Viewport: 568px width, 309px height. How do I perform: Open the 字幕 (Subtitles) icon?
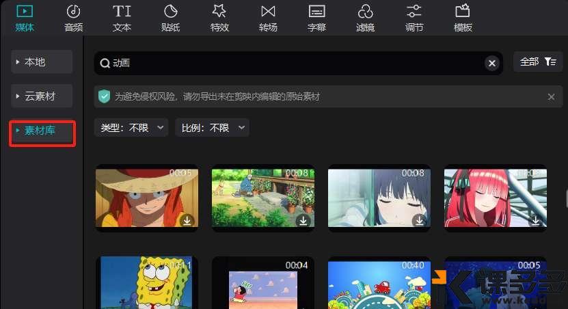pos(316,12)
